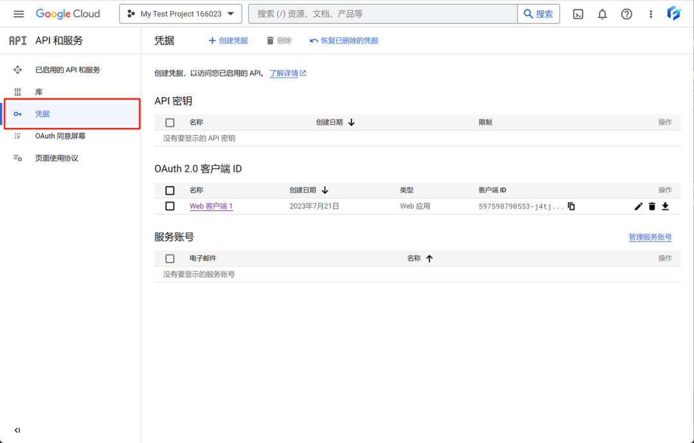
Task: Collapse the left sidebar panel
Action: (x=17, y=430)
